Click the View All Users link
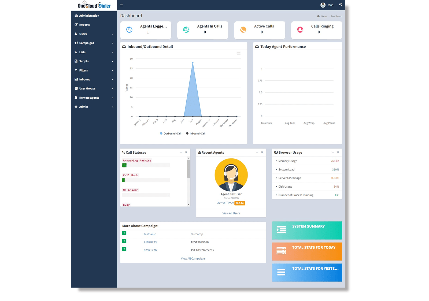429x301 pixels. coord(231,213)
